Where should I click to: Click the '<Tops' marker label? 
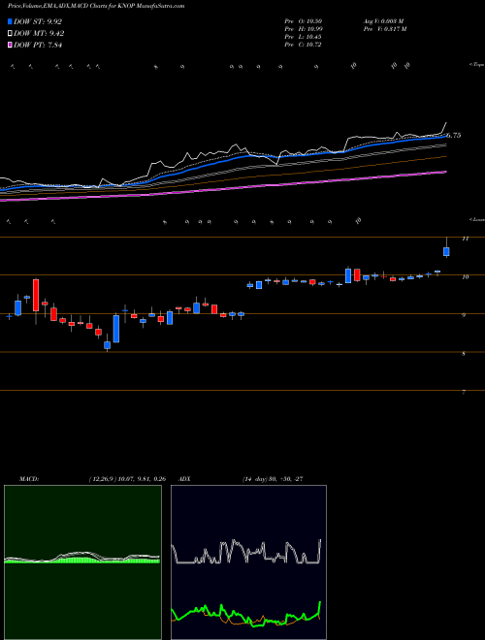point(476,65)
